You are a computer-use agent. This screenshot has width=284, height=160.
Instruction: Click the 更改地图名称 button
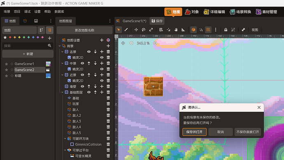[x=84, y=30]
